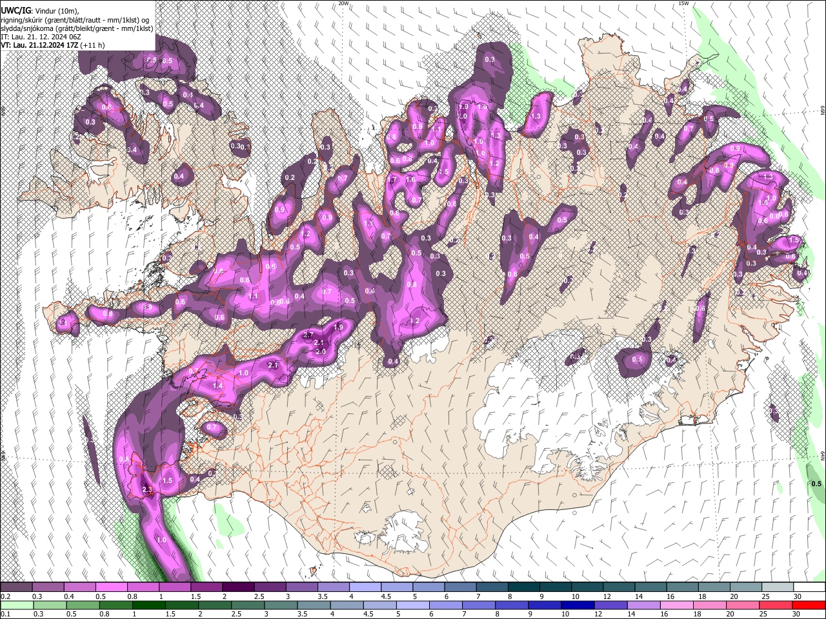The width and height of the screenshot is (826, 619).
Task: Click the '0.2' label in the purple legend
Action: pyautogui.click(x=6, y=596)
